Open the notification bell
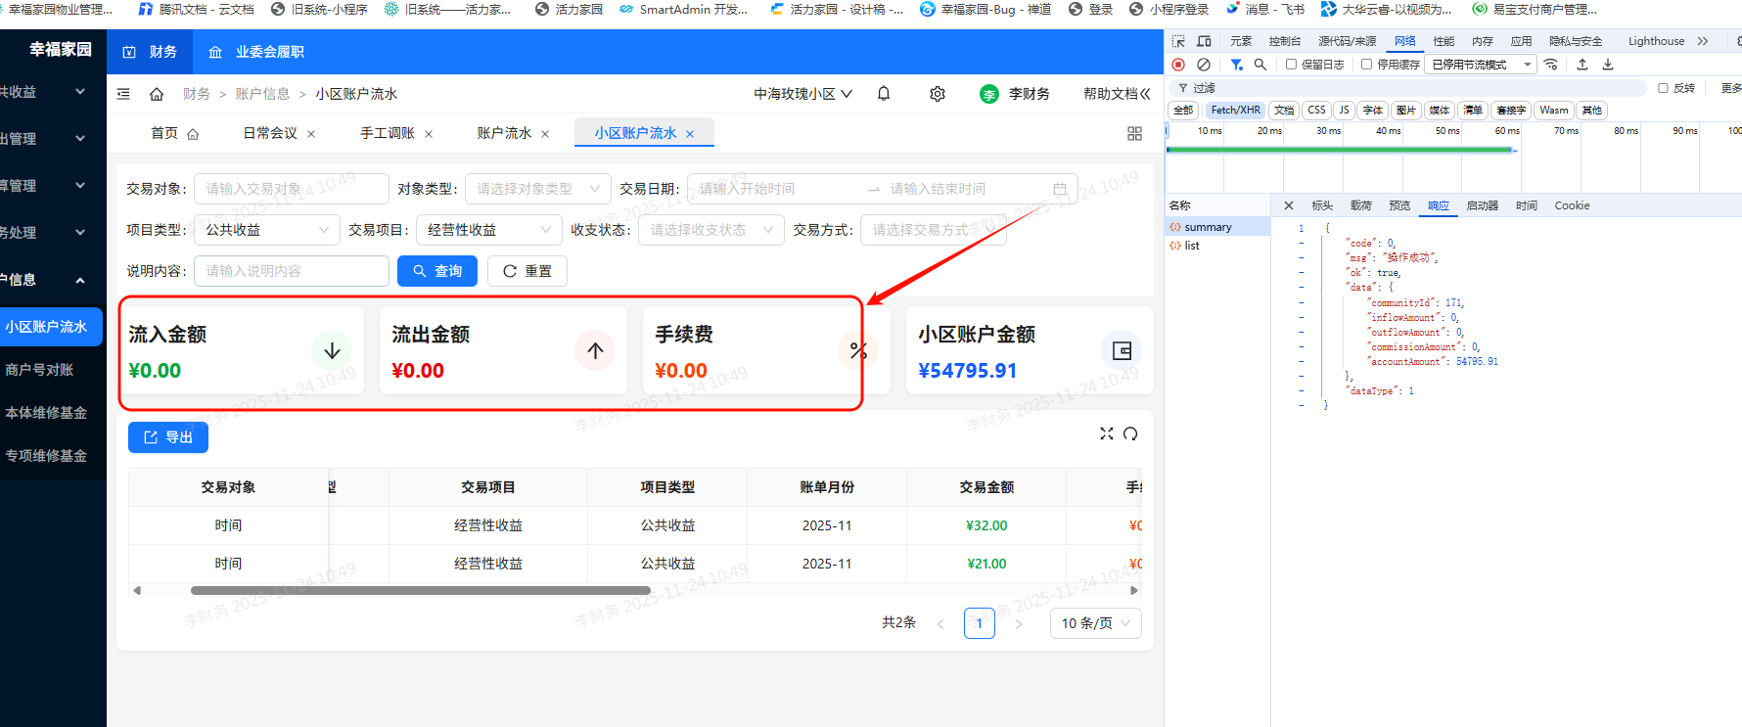 point(884,94)
